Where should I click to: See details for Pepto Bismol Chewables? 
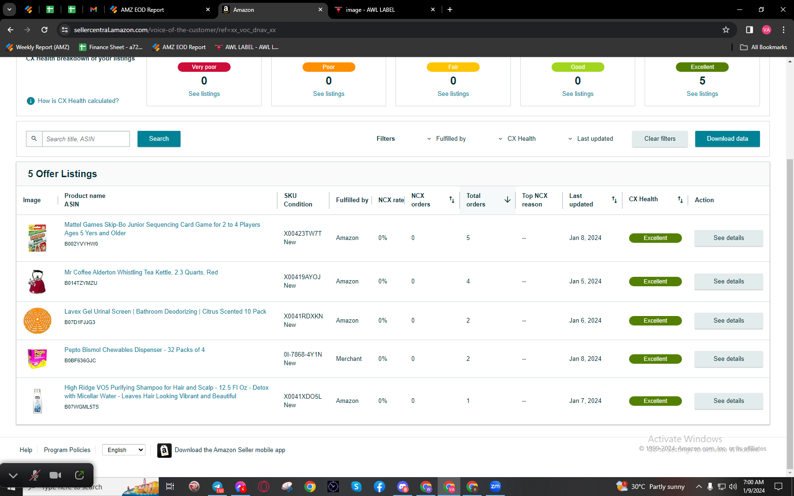(x=728, y=359)
